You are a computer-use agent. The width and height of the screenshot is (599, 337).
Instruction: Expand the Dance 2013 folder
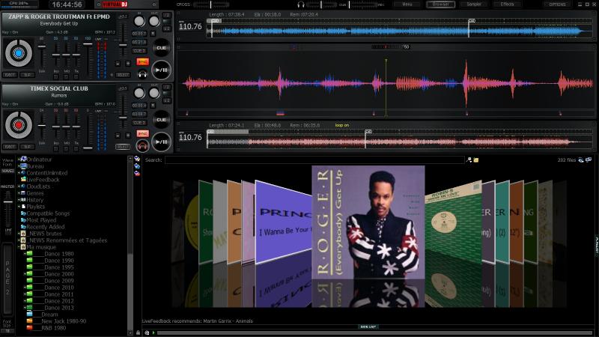click(x=25, y=308)
